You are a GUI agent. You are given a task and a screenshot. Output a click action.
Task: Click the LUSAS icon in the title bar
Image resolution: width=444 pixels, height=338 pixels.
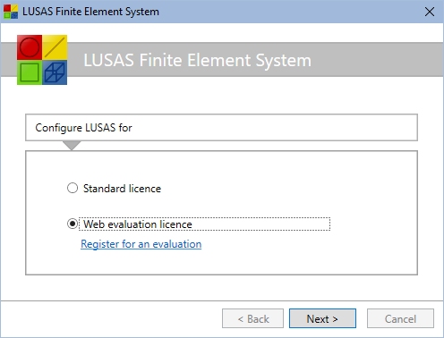[x=11, y=12]
